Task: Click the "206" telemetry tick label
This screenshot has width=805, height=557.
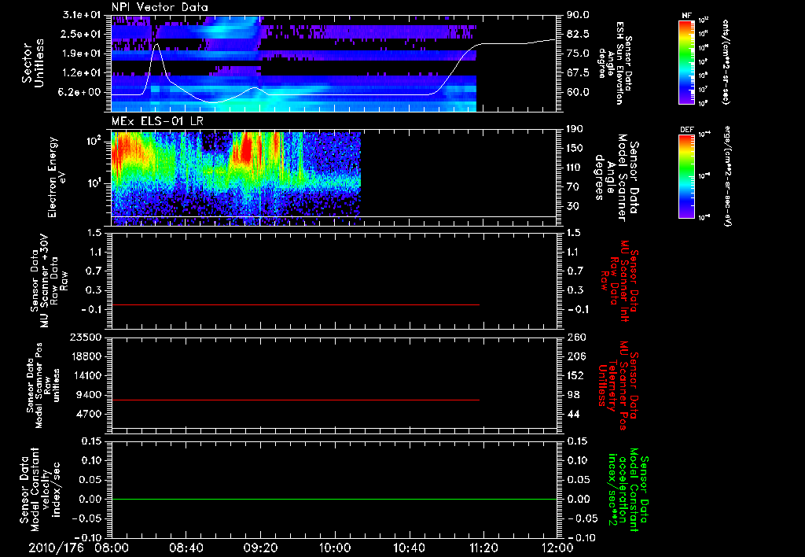Action: point(576,356)
